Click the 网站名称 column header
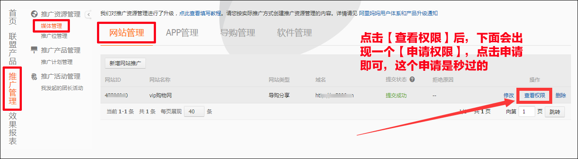 pyautogui.click(x=160, y=80)
